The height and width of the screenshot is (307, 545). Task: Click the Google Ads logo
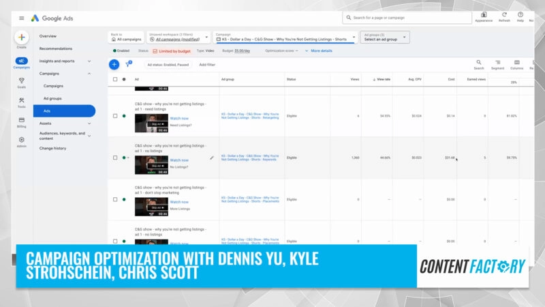click(x=52, y=18)
